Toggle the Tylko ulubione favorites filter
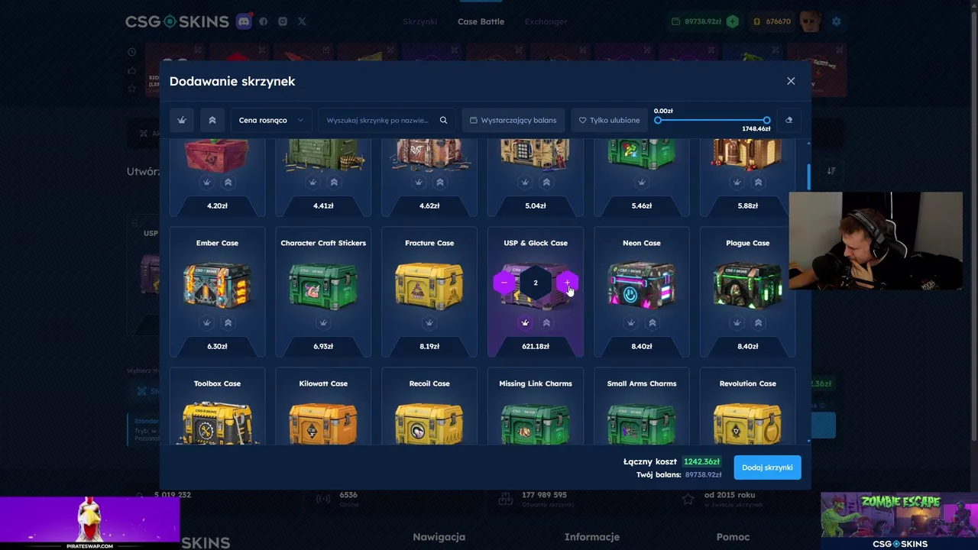The height and width of the screenshot is (550, 978). pos(609,120)
